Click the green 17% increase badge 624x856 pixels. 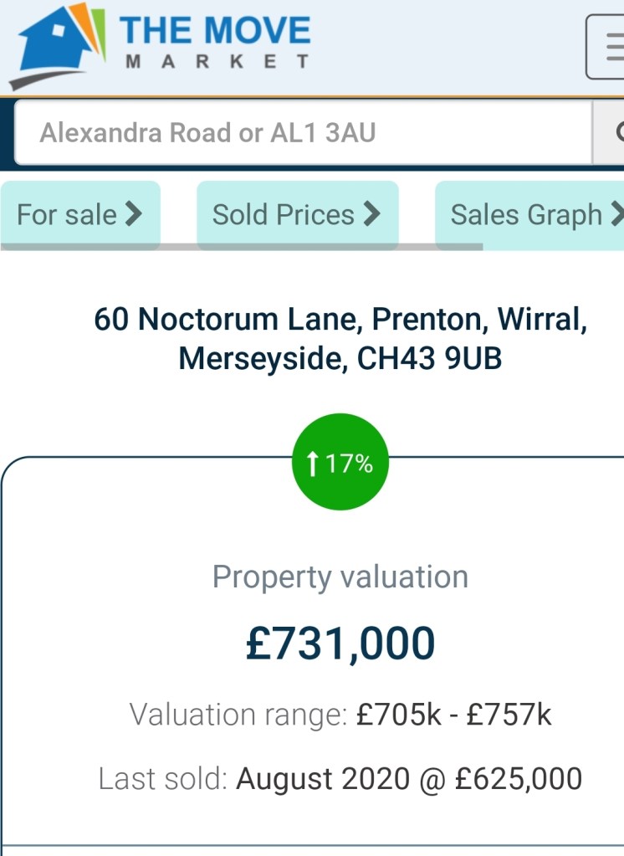(340, 463)
